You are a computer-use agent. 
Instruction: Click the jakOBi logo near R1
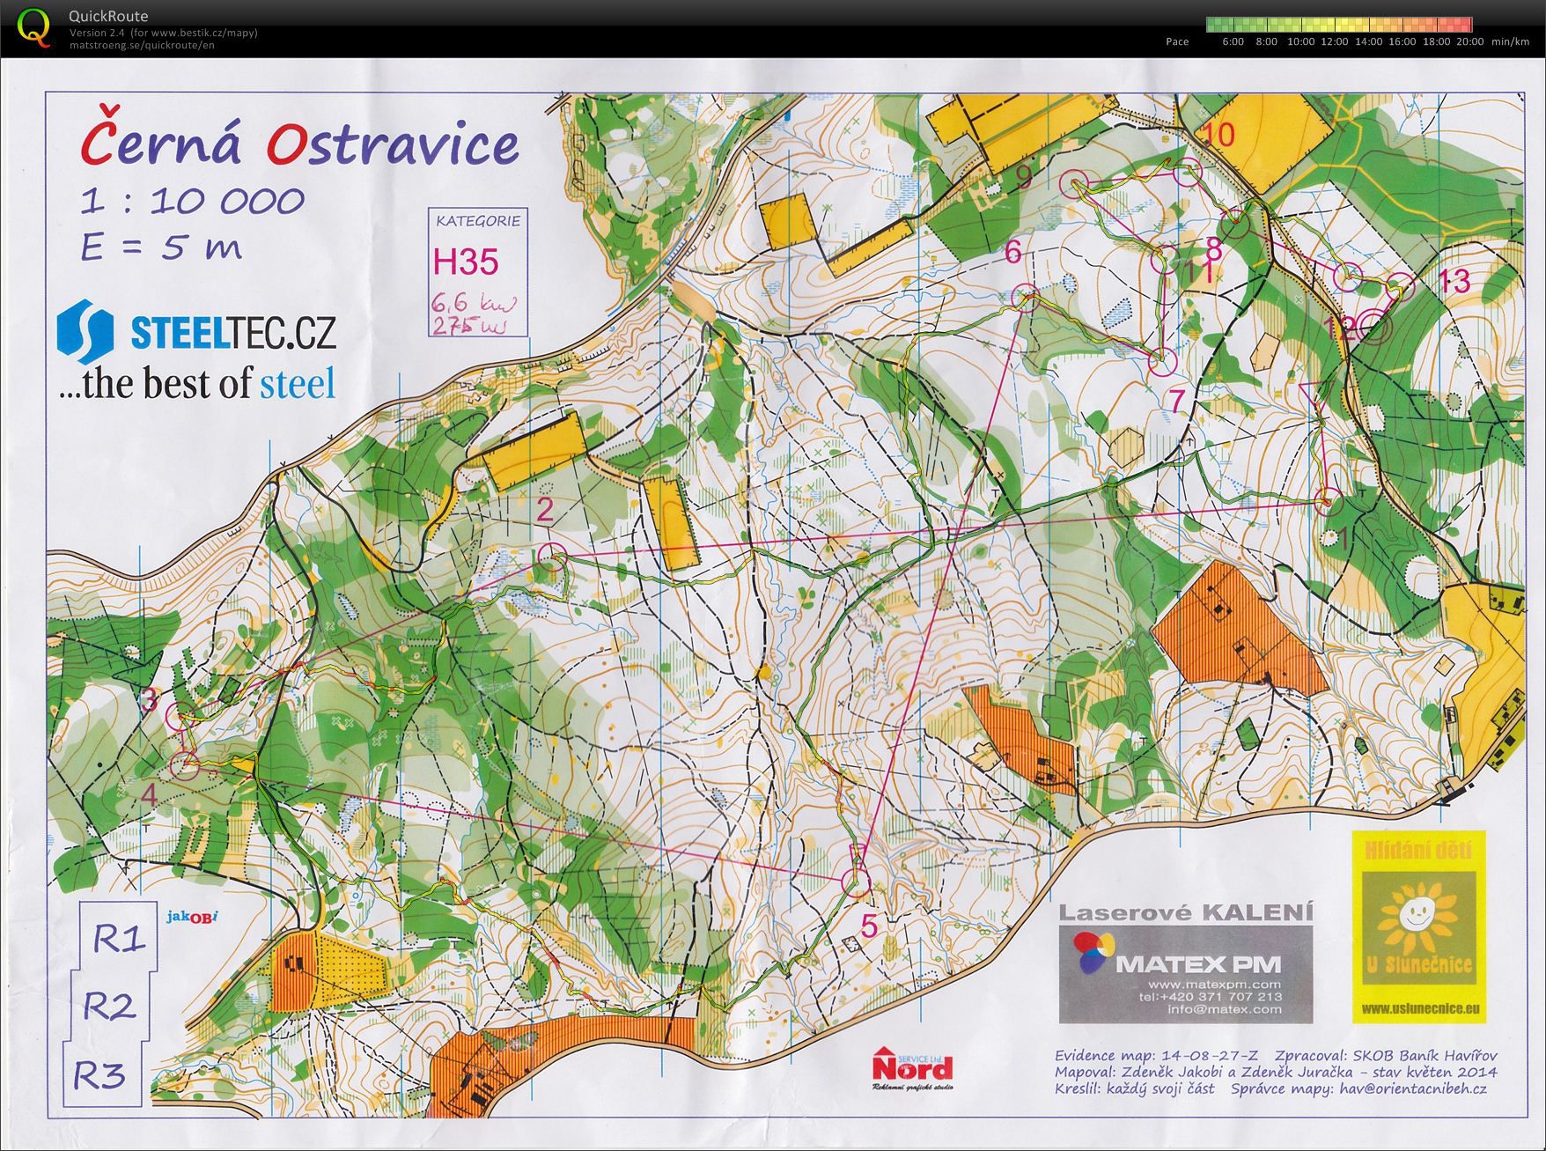click(192, 917)
